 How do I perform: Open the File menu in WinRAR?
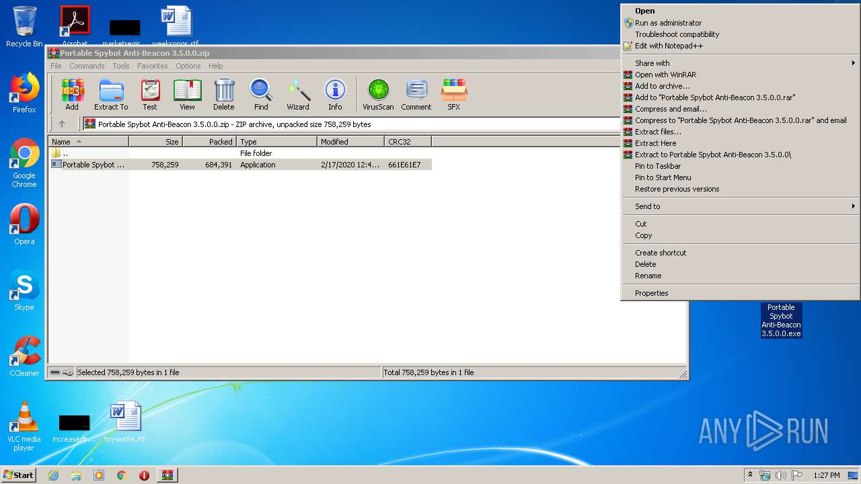coord(56,66)
